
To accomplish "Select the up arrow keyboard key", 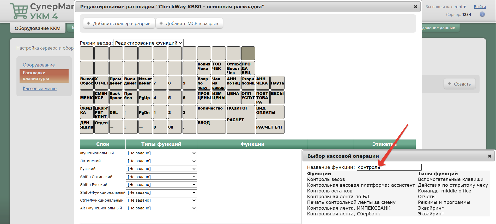I will coord(131,112).
